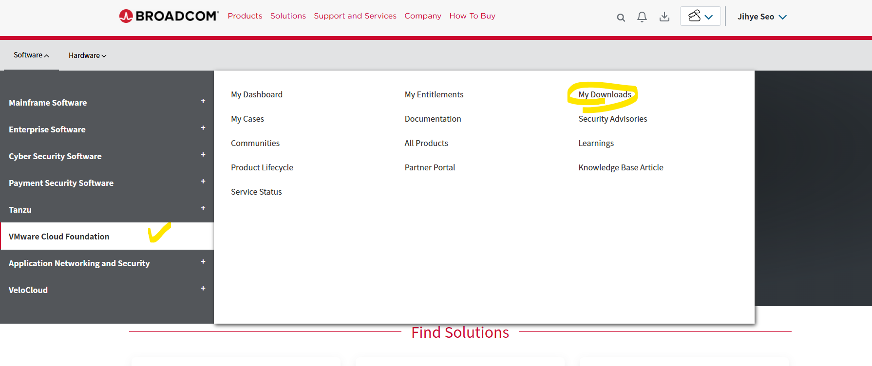Image resolution: width=872 pixels, height=366 pixels.
Task: Expand Payment Security Software plus icon
Action: pos(203,182)
